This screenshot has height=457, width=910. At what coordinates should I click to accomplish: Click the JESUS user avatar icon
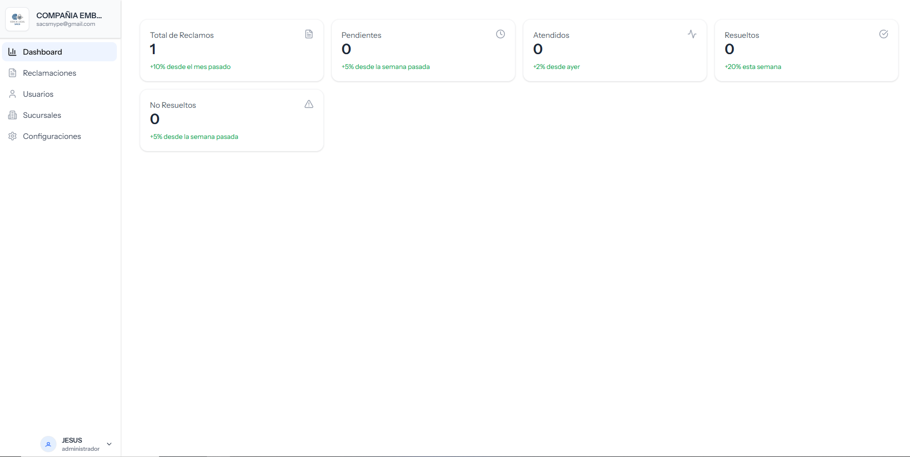[x=48, y=444]
